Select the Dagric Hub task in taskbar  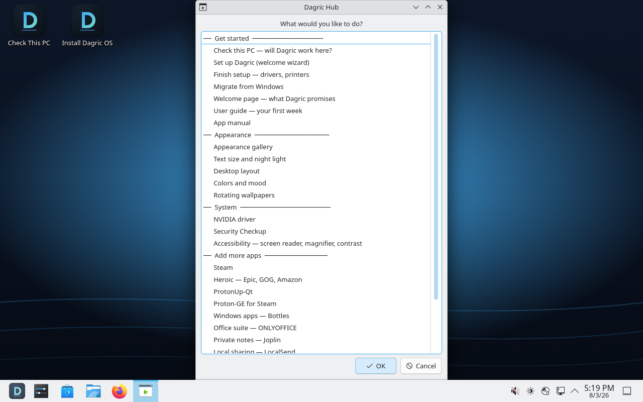(x=146, y=391)
